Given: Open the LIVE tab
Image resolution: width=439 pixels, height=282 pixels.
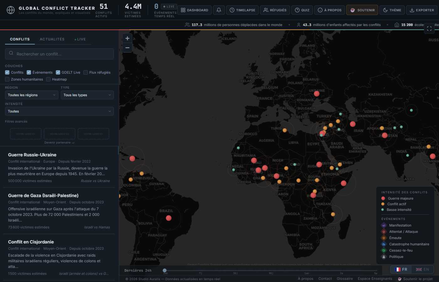Looking at the screenshot, I should 81,39.
